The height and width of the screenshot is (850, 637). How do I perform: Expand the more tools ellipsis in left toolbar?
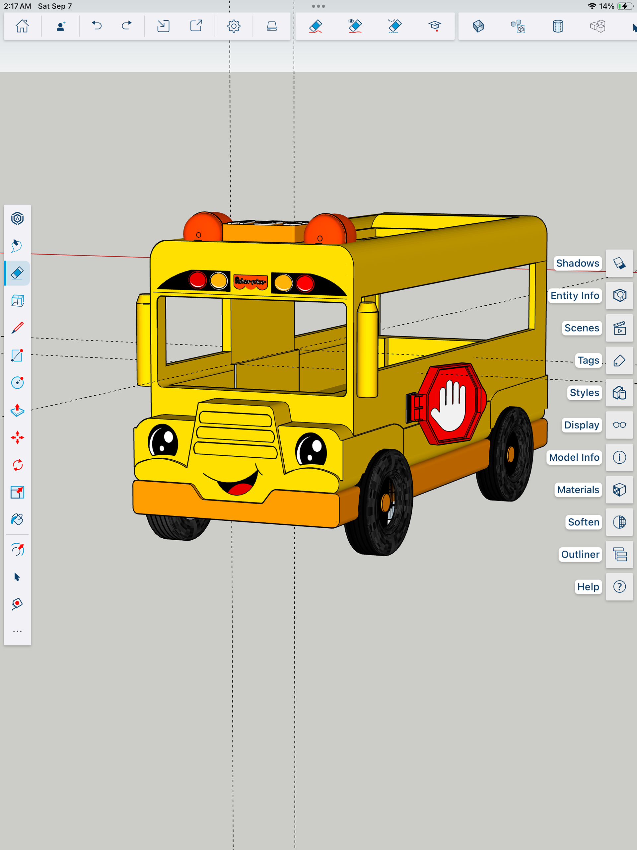(17, 631)
